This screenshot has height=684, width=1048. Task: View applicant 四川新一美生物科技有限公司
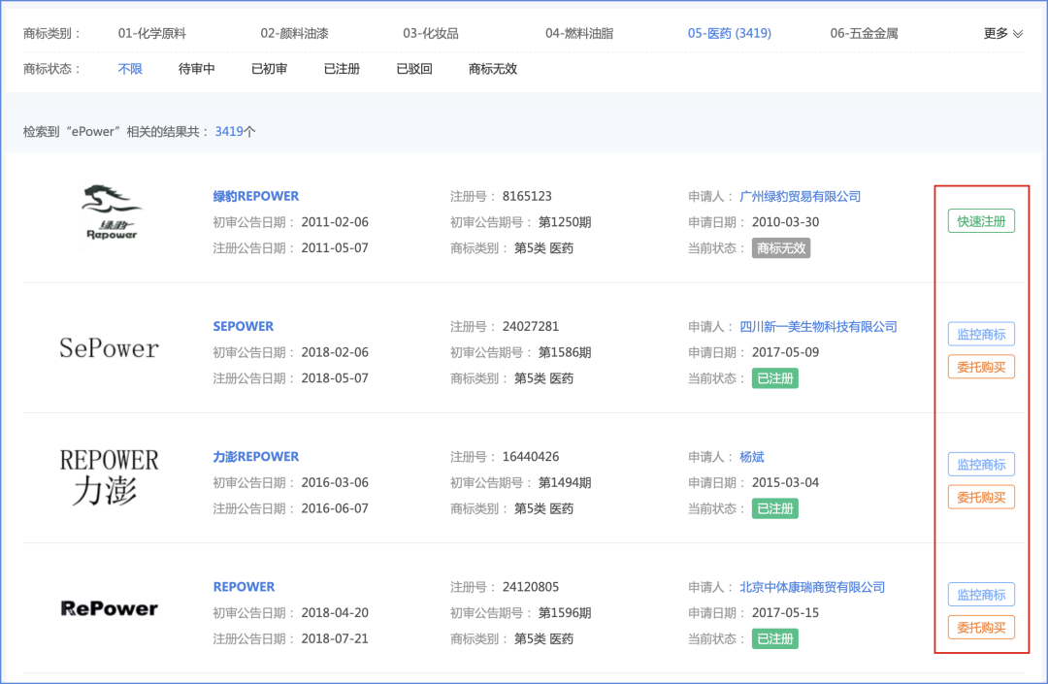[x=818, y=327]
